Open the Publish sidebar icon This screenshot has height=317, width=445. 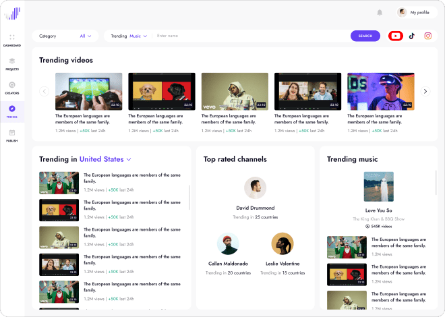click(x=11, y=134)
